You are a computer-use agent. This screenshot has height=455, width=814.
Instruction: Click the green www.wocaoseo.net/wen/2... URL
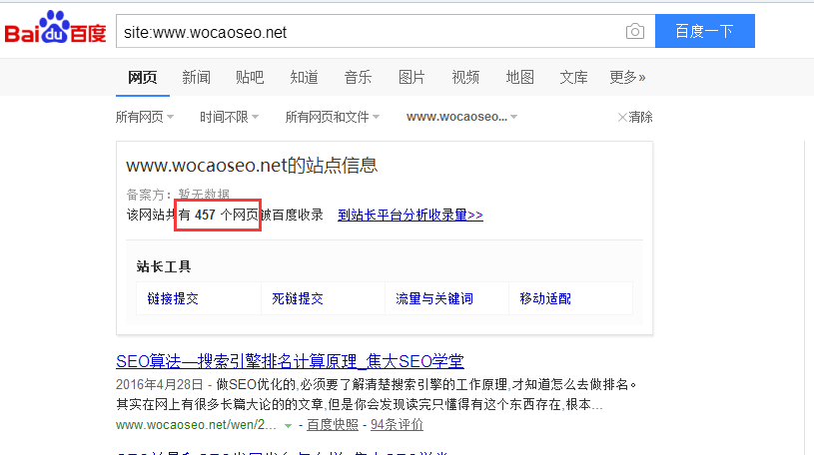tap(196, 425)
